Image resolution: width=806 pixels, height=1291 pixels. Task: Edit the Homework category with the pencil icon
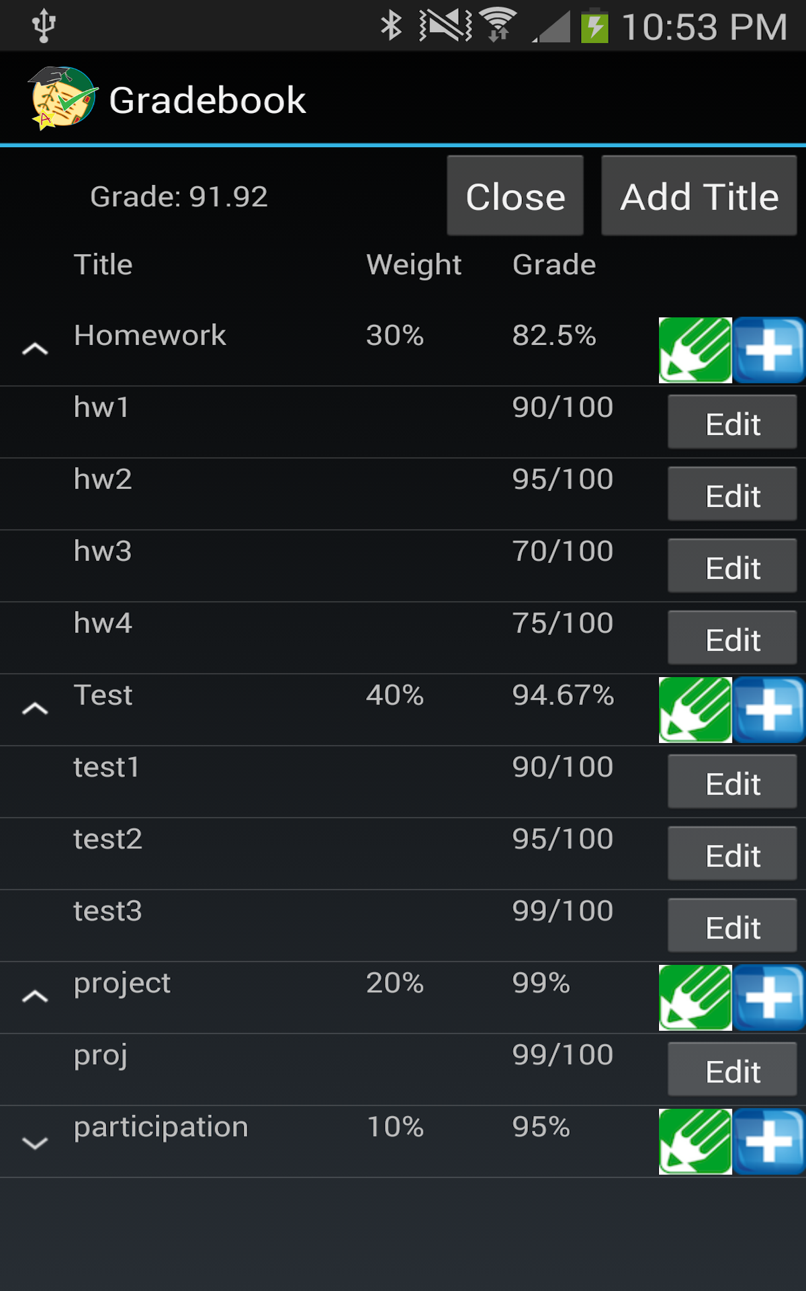[x=695, y=349]
